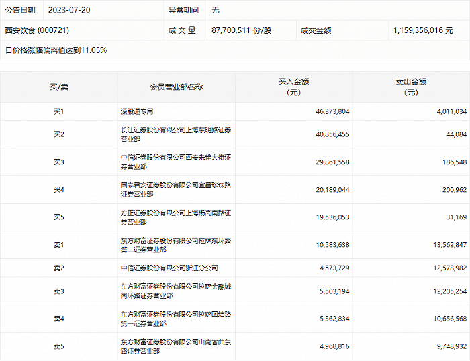Click the turnover value 1,159,356,016 元
This screenshot has width=470, height=361.
coord(423,30)
